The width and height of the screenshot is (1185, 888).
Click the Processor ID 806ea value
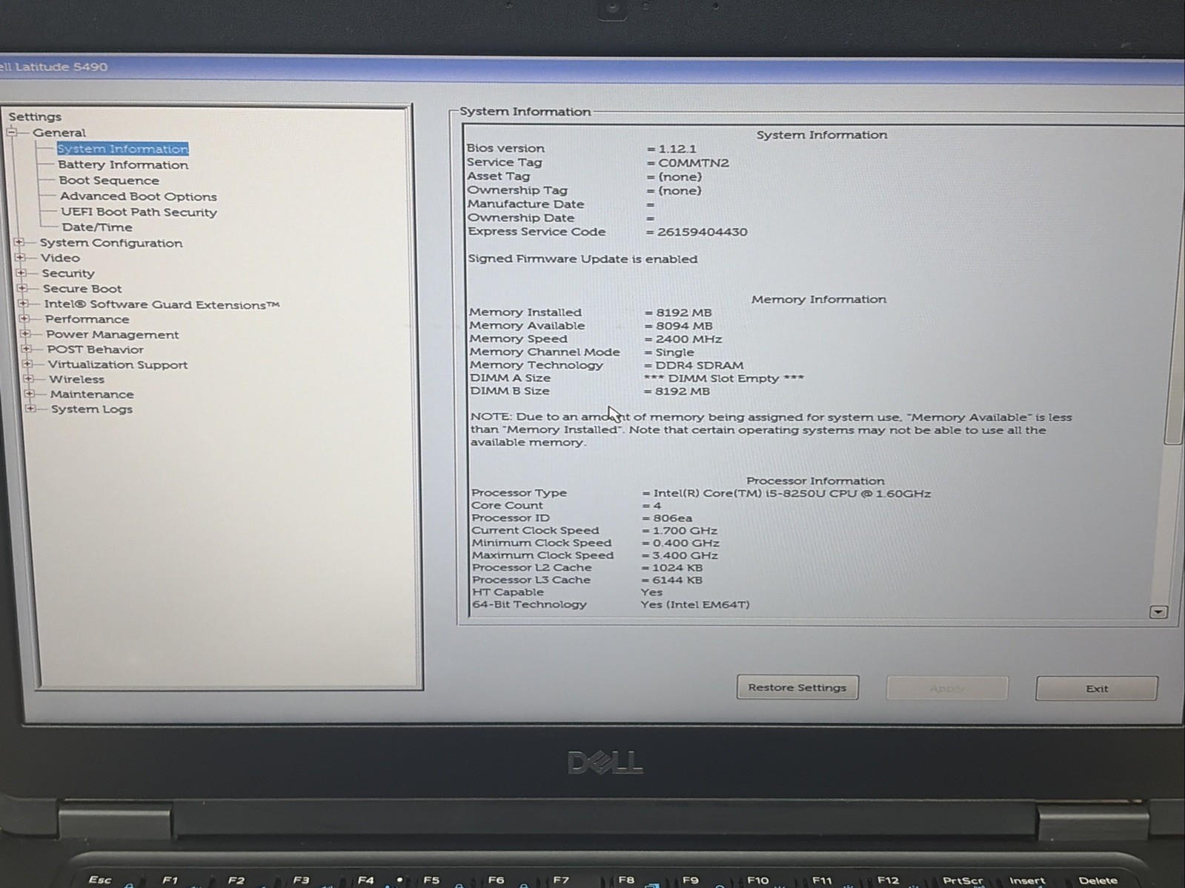[x=672, y=518]
